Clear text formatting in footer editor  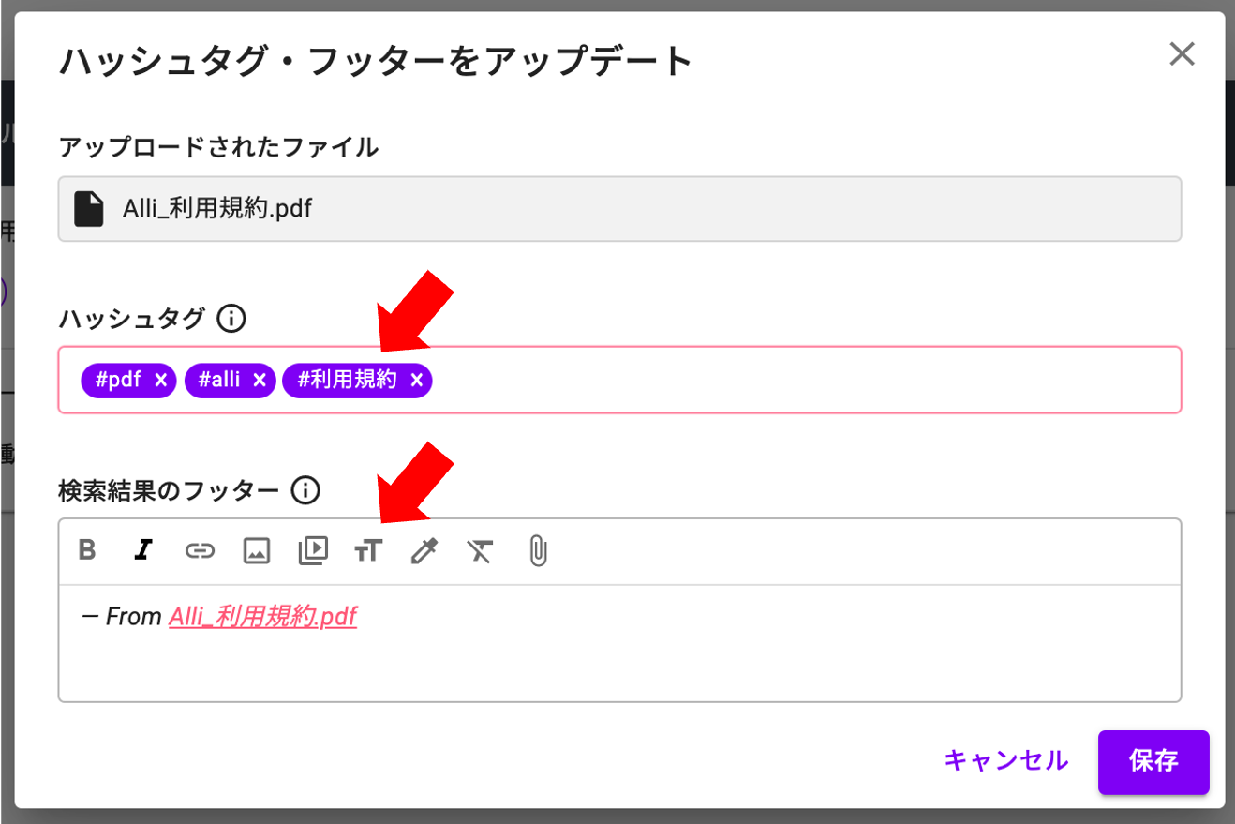tap(480, 550)
